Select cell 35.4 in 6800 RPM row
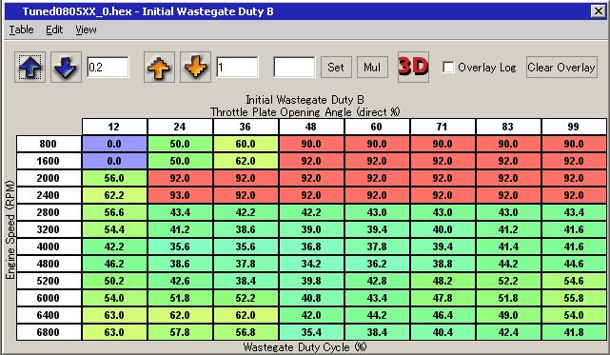The image size is (610, 355). coord(311,332)
